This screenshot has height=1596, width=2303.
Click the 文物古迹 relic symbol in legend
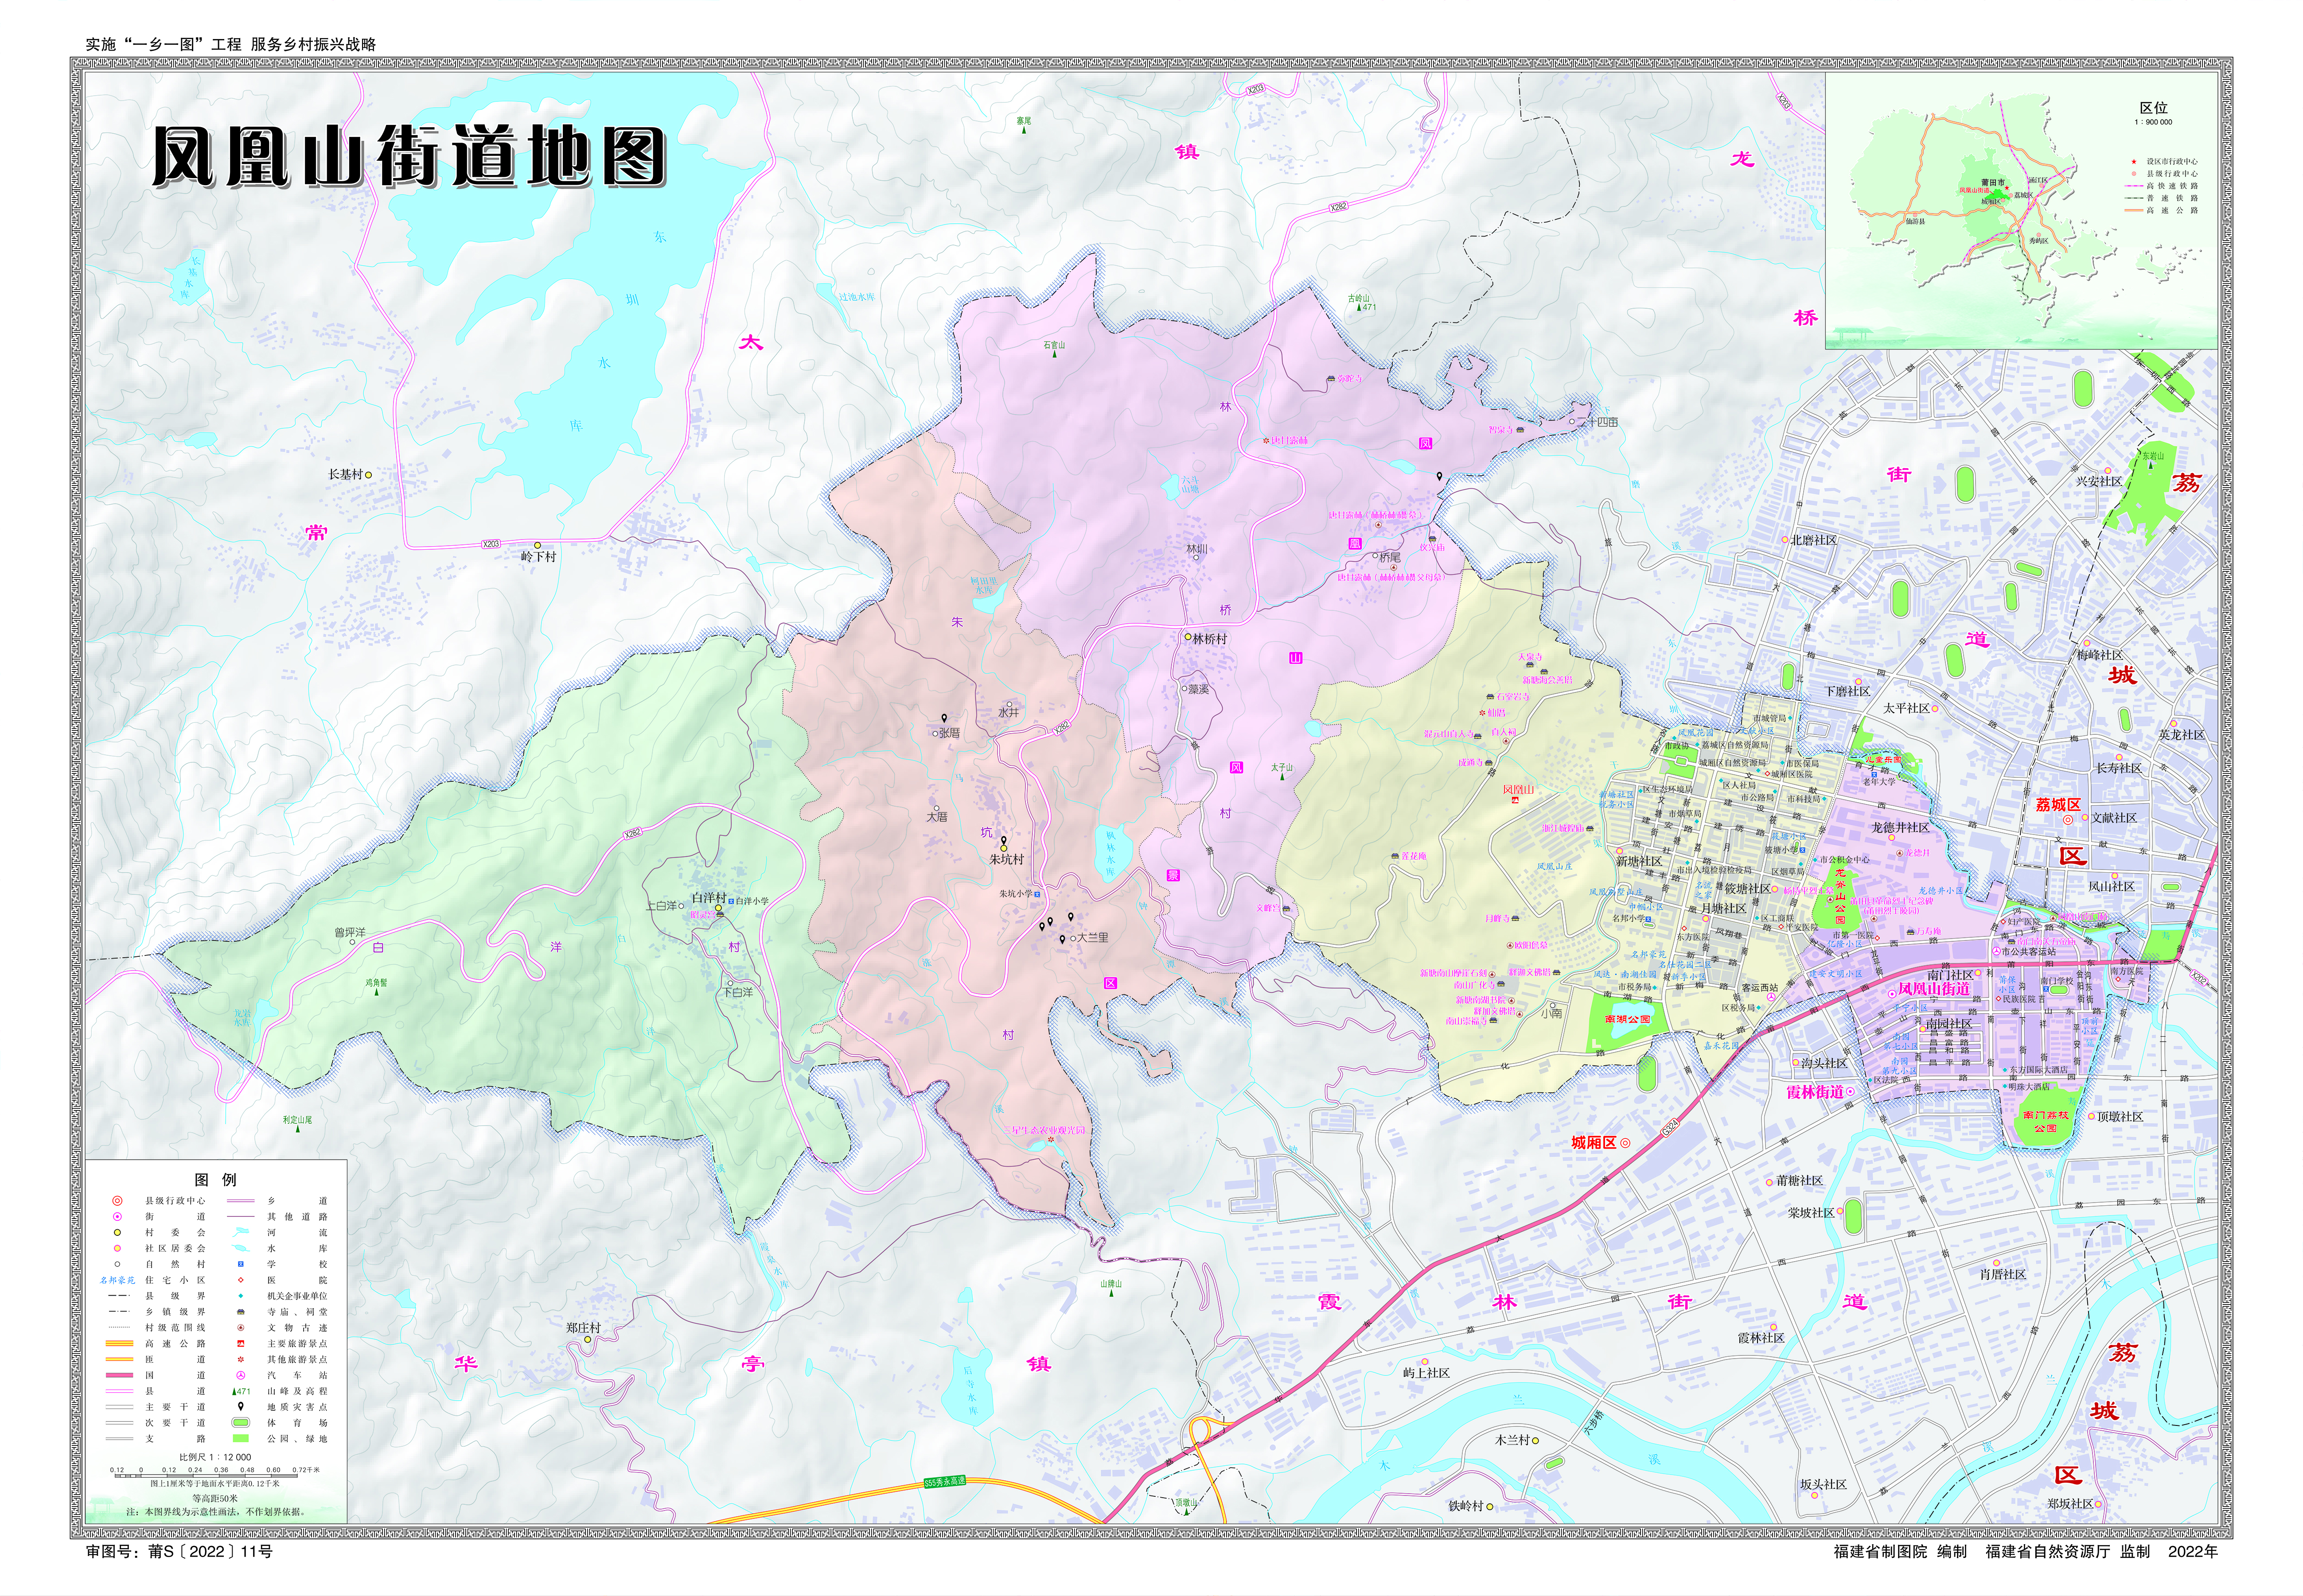tap(241, 1327)
